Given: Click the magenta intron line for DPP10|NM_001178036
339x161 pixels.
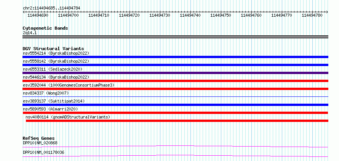Looking at the screenshot, I should tap(175, 156).
